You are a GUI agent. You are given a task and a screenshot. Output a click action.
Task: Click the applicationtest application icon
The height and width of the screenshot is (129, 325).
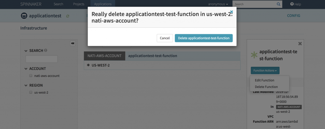coord(24,16)
